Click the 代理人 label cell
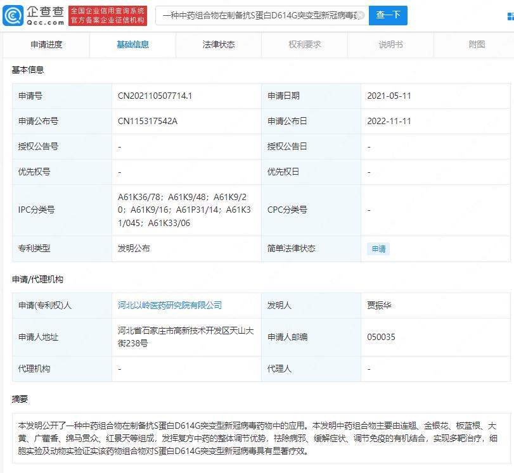This screenshot has width=514, height=473. (x=311, y=369)
